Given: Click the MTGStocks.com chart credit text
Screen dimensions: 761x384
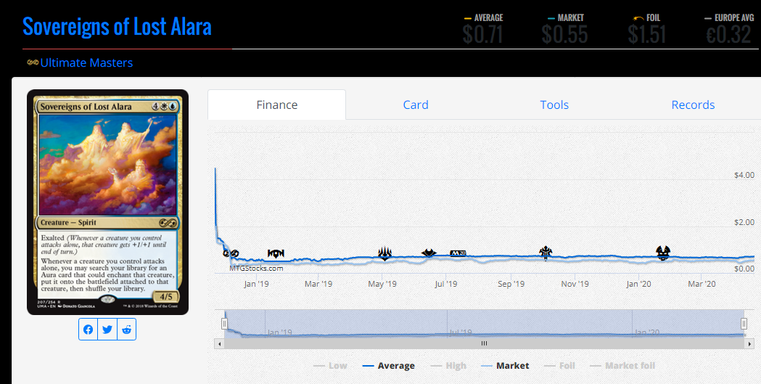Looking at the screenshot, I should (256, 268).
